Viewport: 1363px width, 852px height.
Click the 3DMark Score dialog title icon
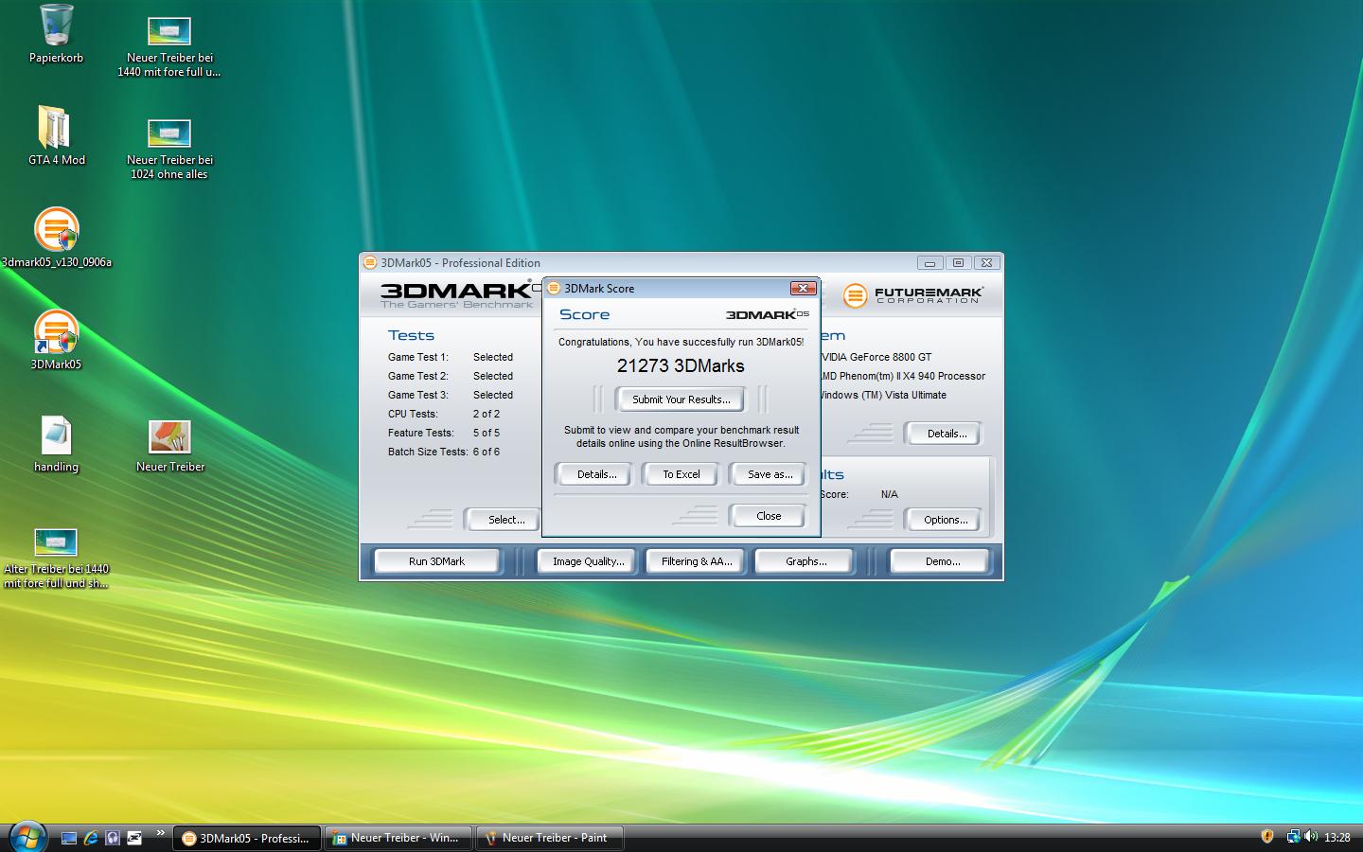click(555, 288)
